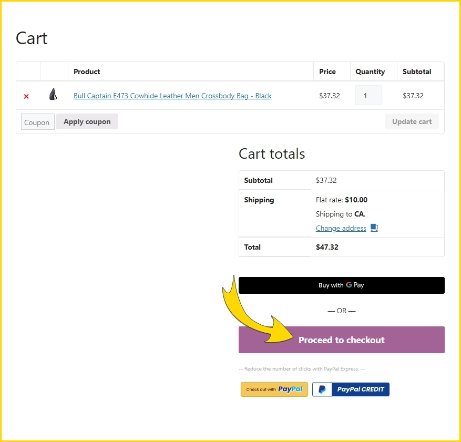Click the Total amount of $47.32
The image size is (461, 442).
pyautogui.click(x=327, y=247)
